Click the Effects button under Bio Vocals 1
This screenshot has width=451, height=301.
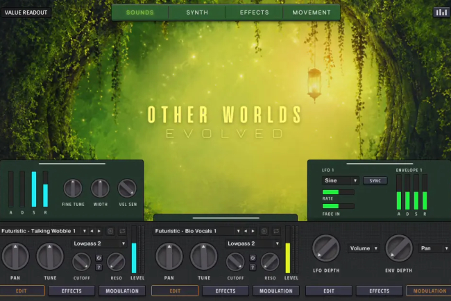[x=226, y=291]
